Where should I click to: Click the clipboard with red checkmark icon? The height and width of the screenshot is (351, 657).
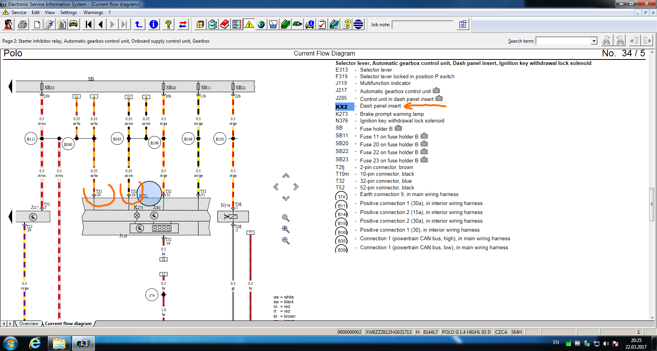322,25
